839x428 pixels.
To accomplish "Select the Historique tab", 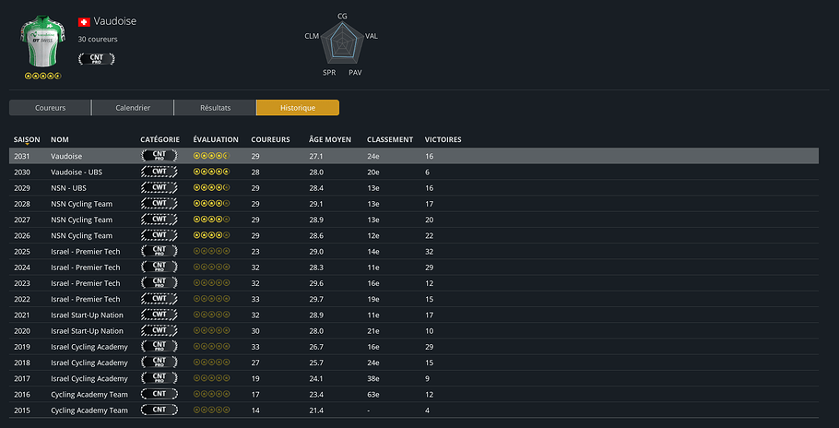I will pyautogui.click(x=297, y=108).
